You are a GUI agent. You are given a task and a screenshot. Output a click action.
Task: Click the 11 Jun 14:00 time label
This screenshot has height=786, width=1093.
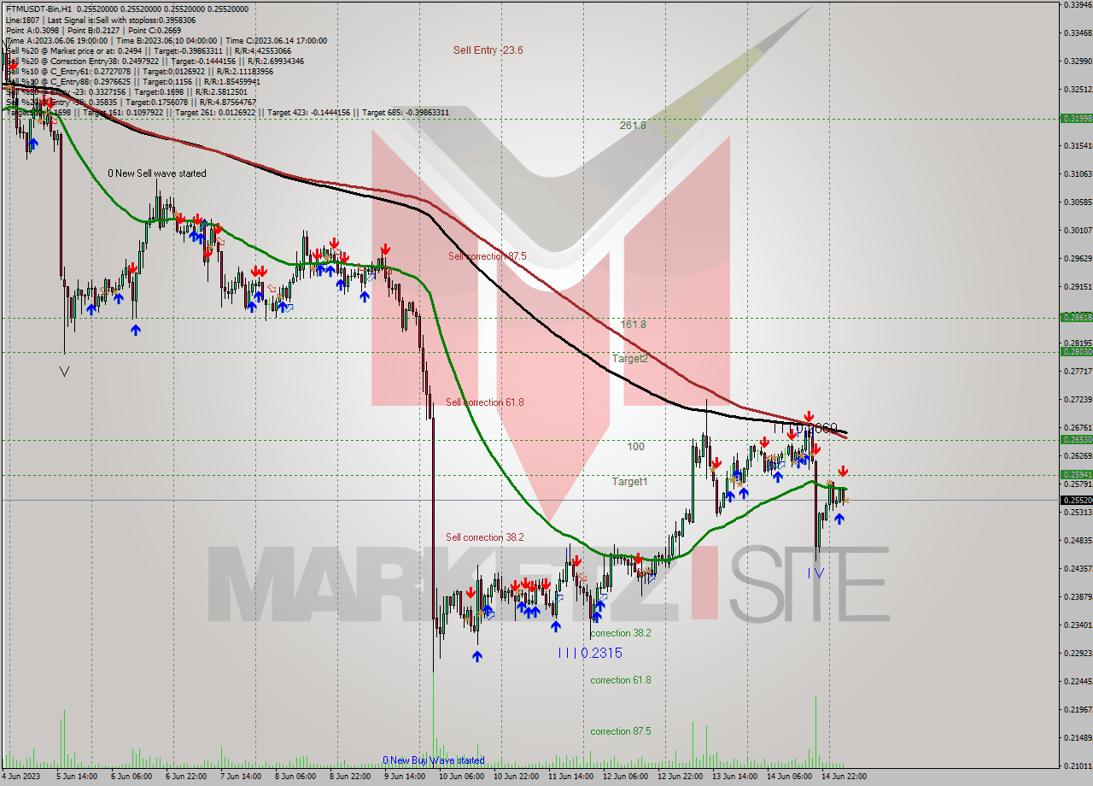tap(570, 777)
